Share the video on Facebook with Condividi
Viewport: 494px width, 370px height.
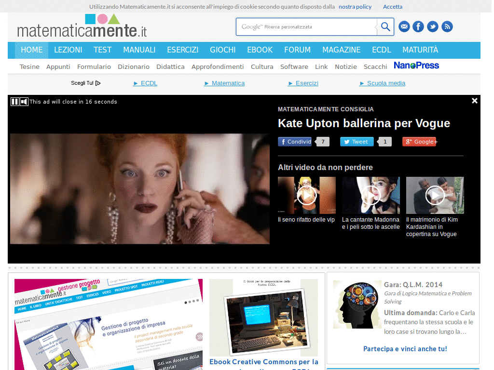[x=295, y=142]
